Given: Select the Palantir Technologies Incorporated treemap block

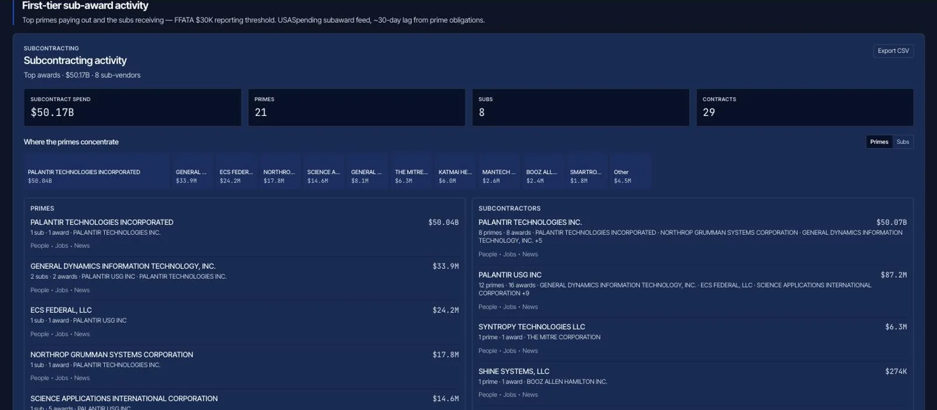Looking at the screenshot, I should [x=97, y=171].
